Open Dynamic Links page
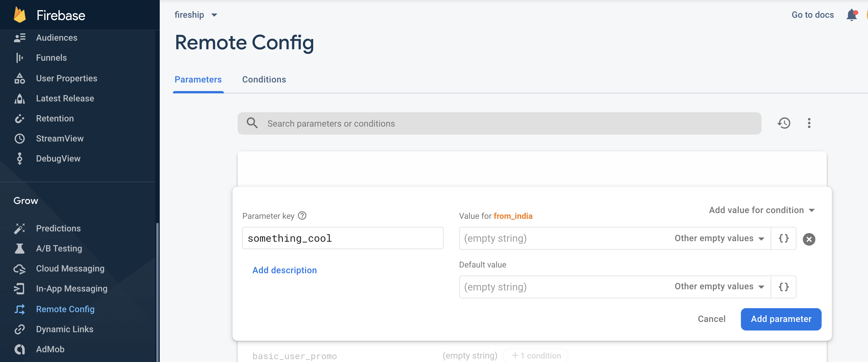This screenshot has width=868, height=362. click(65, 329)
